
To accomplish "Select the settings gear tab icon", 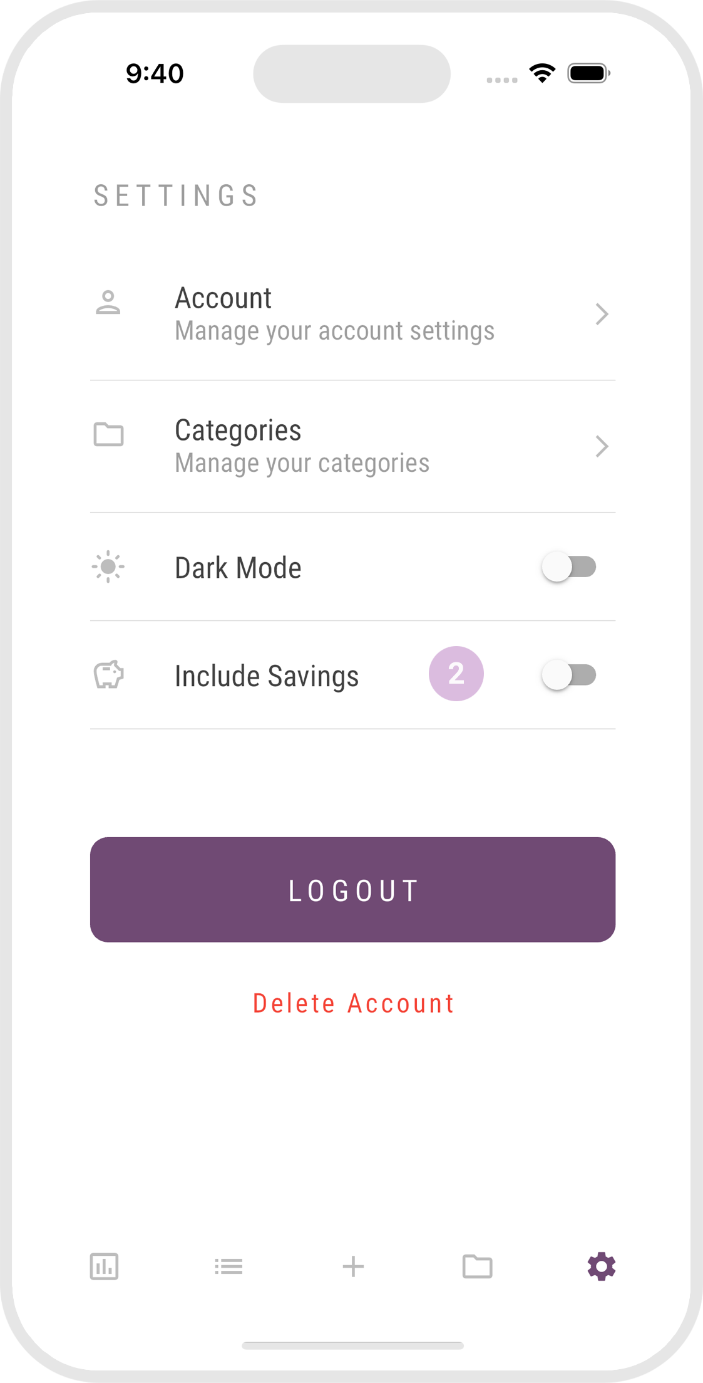I will click(602, 1266).
